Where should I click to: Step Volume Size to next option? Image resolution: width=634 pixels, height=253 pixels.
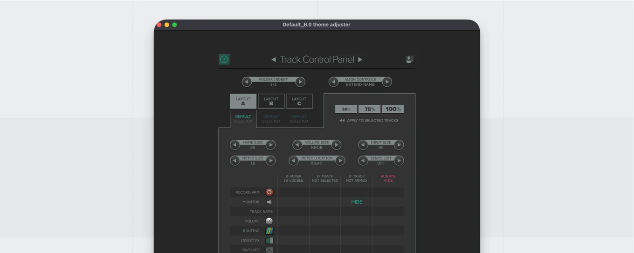336,144
